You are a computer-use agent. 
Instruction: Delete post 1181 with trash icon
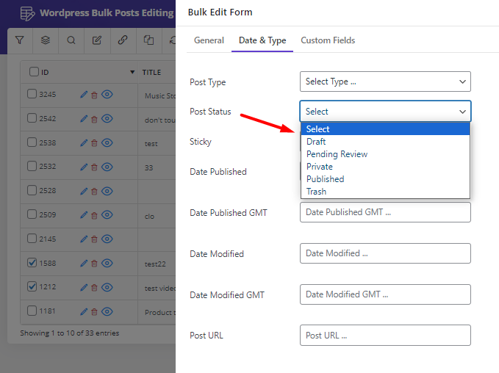click(x=94, y=312)
